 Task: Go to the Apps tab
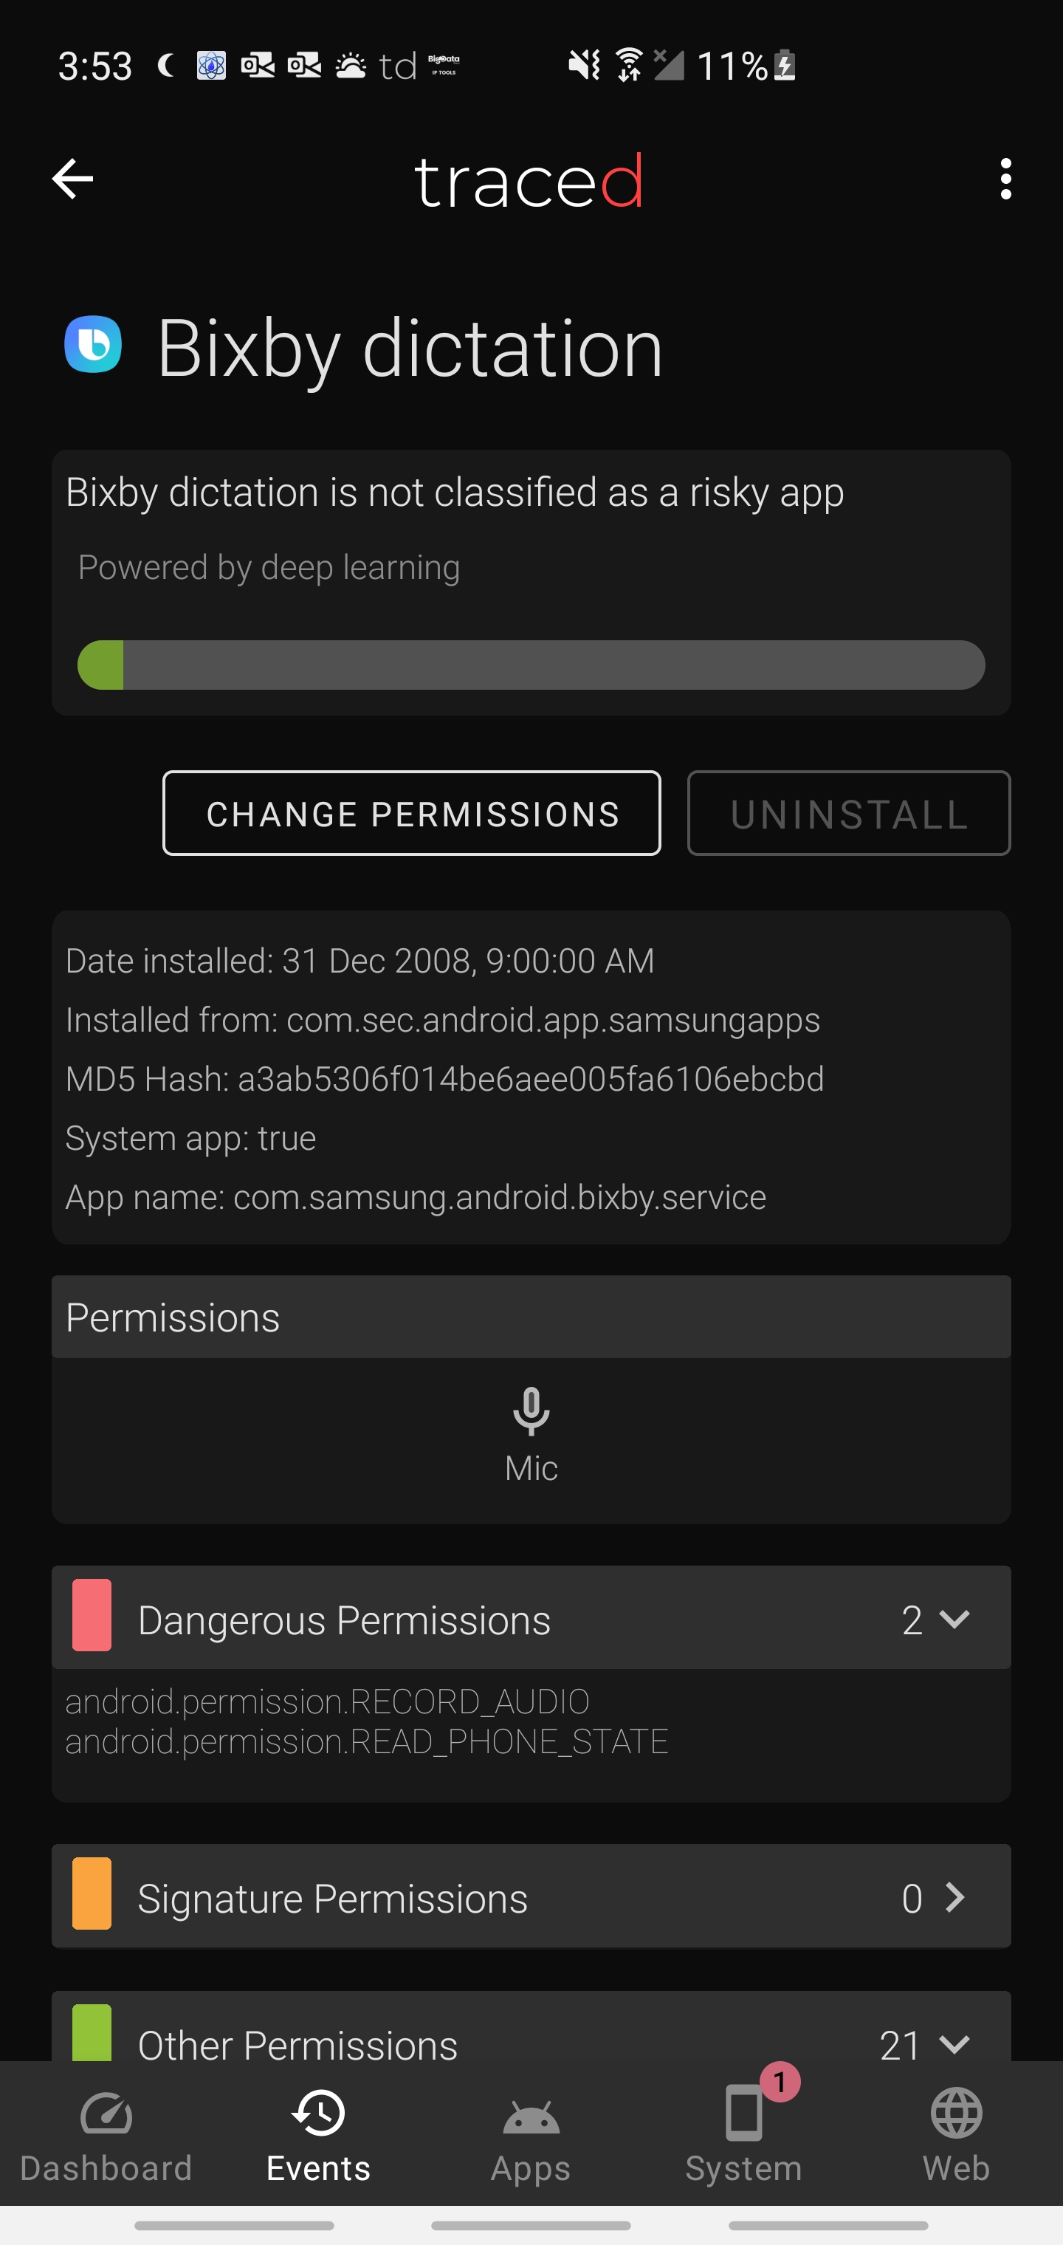click(x=531, y=2135)
